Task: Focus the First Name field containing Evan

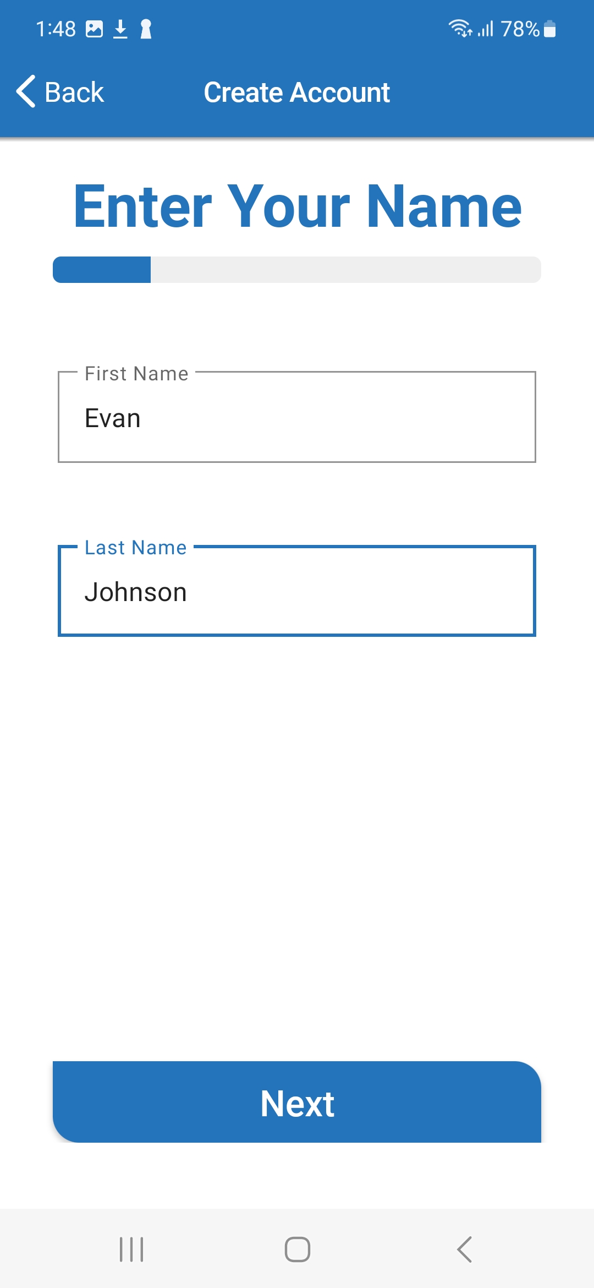Action: (x=297, y=417)
